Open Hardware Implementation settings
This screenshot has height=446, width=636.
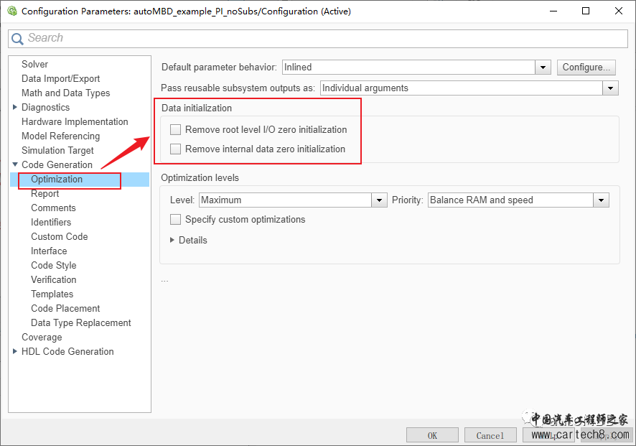[x=75, y=122]
